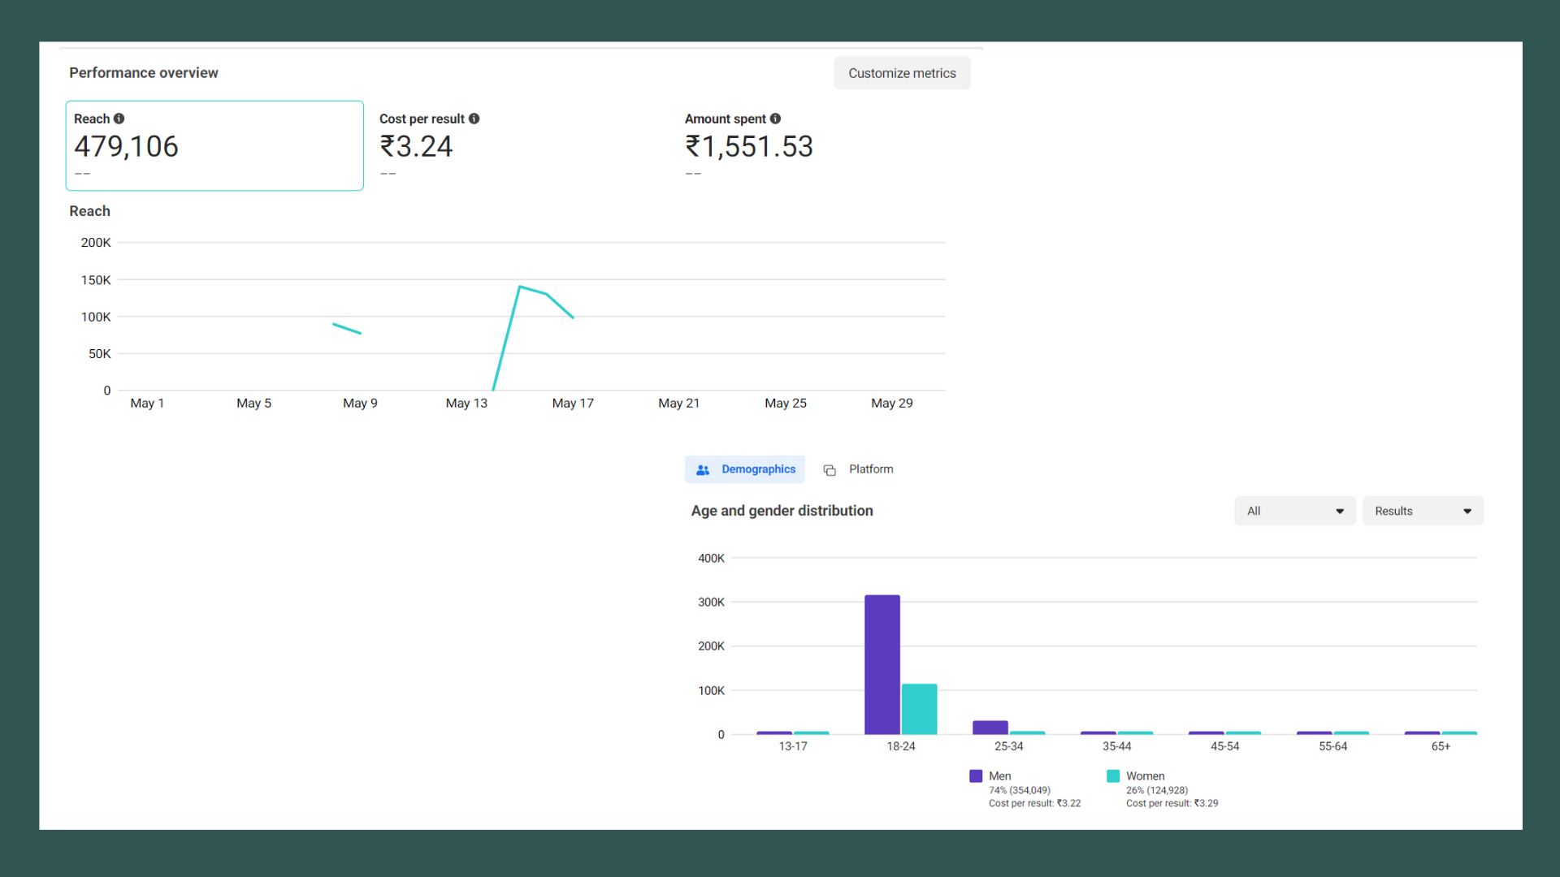
Task: Switch to the Platform tab
Action: tap(858, 469)
